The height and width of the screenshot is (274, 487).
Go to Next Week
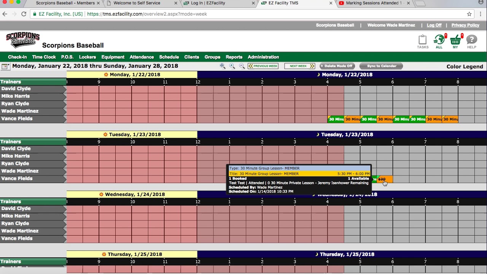tap(300, 66)
